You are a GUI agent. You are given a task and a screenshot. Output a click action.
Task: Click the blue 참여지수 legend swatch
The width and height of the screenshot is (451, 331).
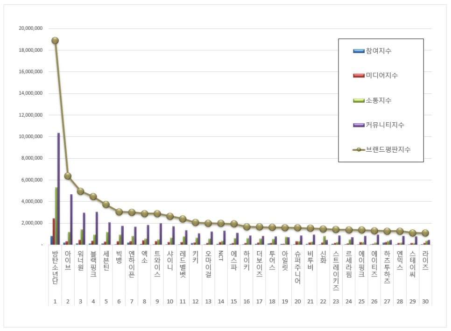click(x=358, y=51)
